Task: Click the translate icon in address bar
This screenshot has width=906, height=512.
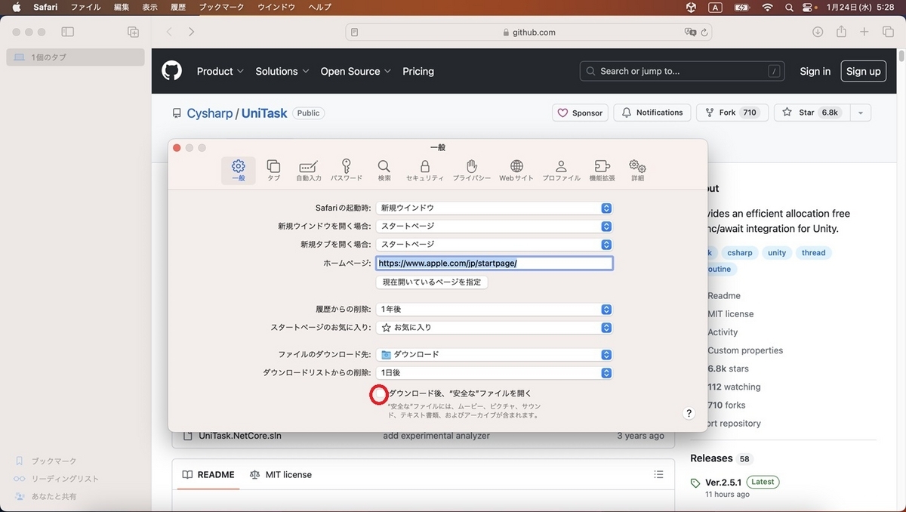Action: (x=690, y=32)
